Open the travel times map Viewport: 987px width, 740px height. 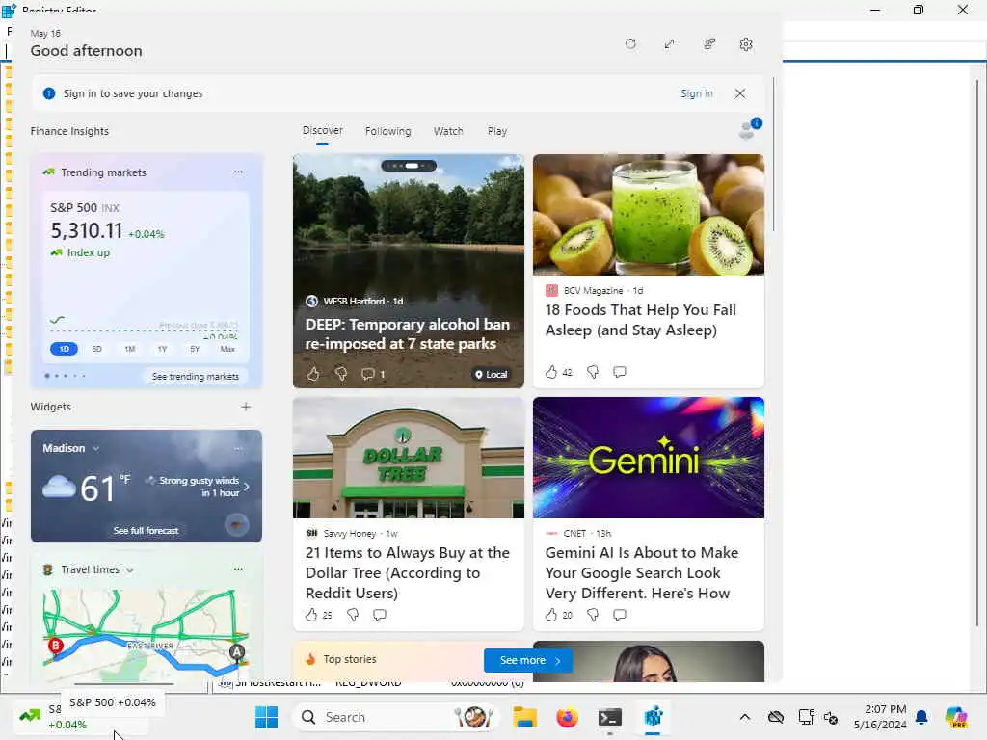(147, 634)
